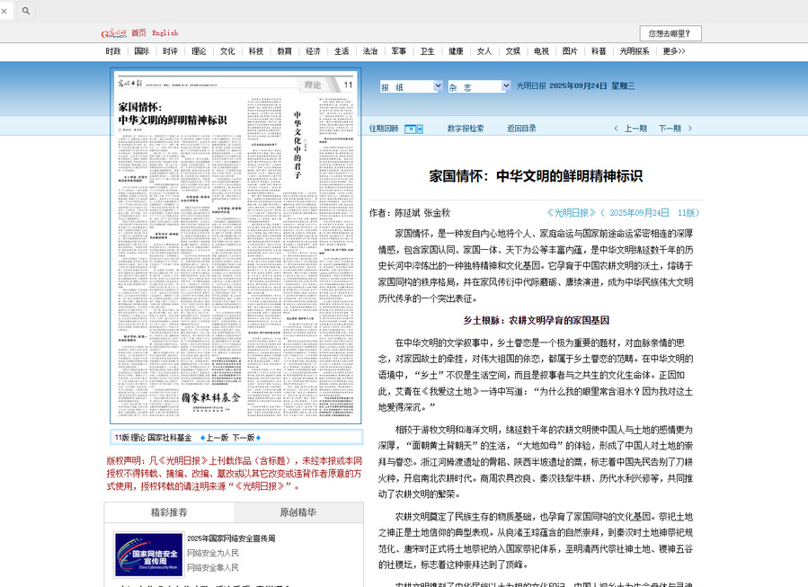Expand the 杂志 dropdown

click(x=479, y=86)
